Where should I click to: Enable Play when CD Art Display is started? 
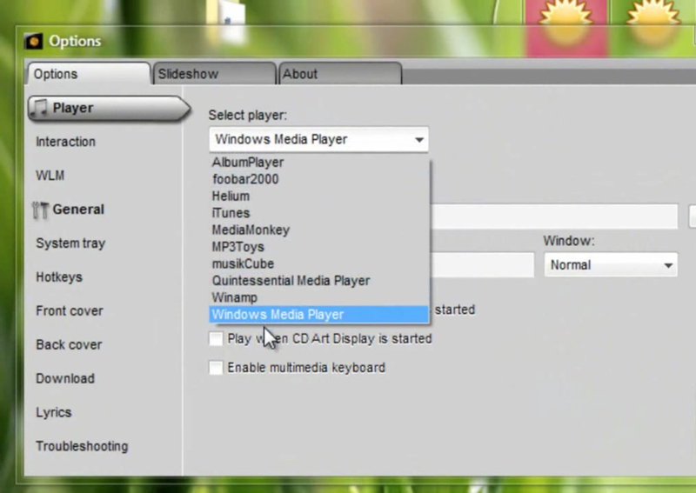point(216,339)
